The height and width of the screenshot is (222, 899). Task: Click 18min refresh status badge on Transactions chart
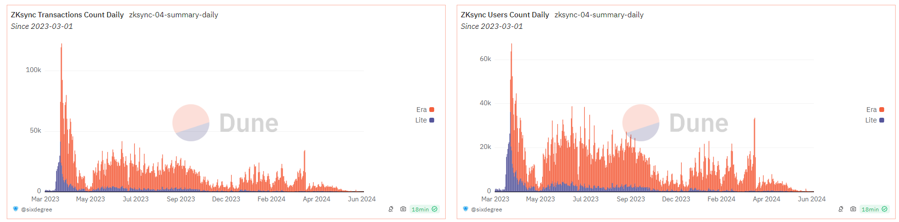click(424, 210)
